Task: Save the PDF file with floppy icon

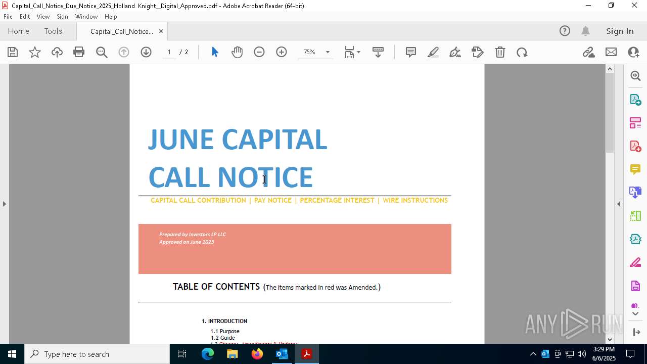Action: coord(13,52)
